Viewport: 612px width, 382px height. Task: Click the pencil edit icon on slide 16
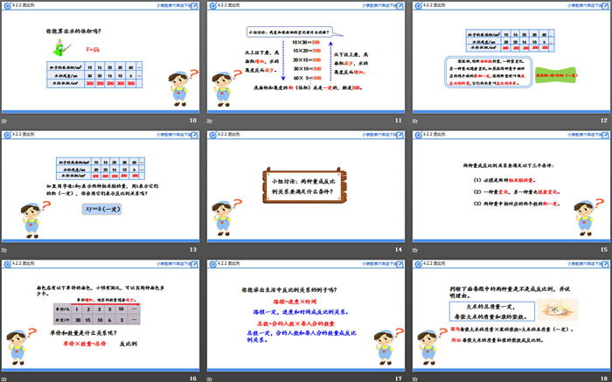click(194, 265)
